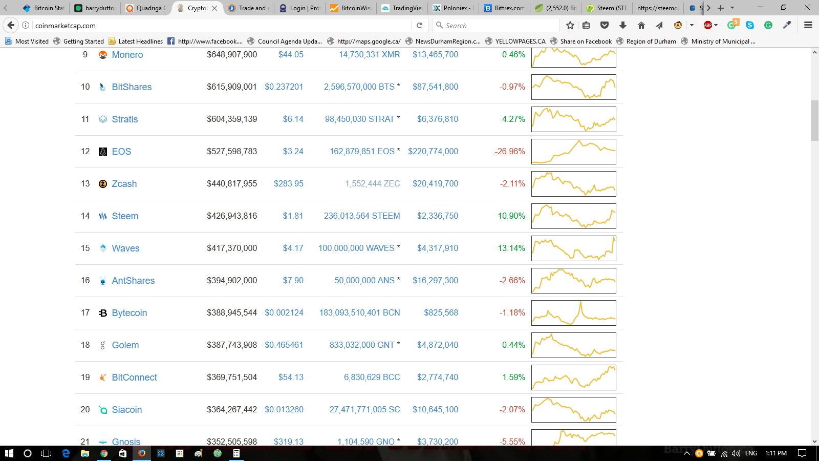Open File Explorer from taskbar
This screenshot has width=819, height=461.
(85, 453)
